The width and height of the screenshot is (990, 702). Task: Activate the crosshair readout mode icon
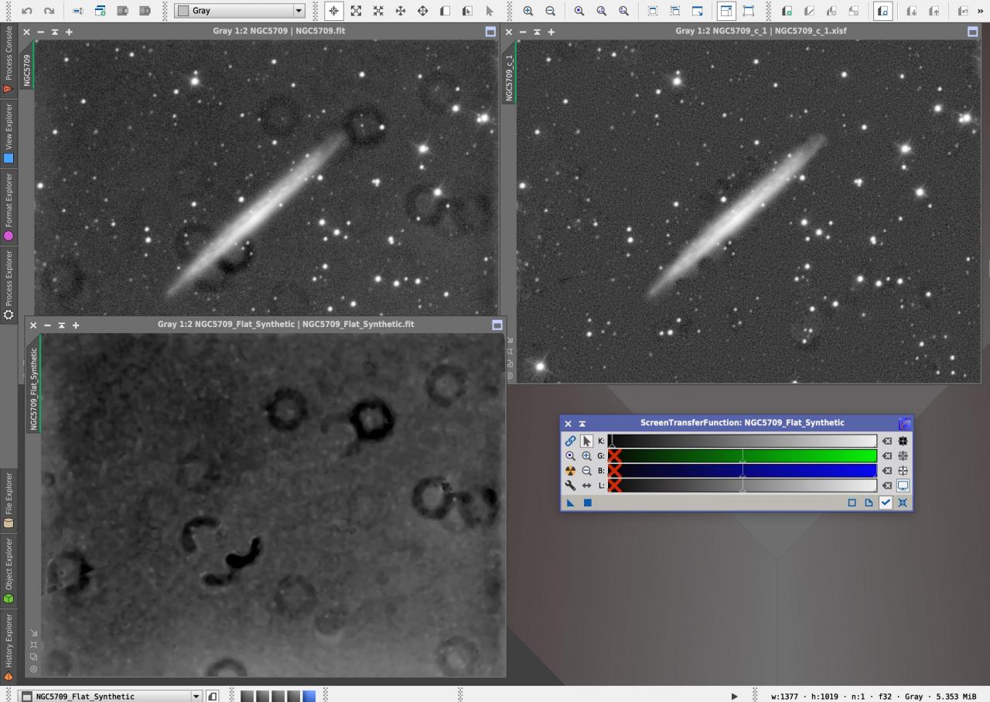pyautogui.click(x=333, y=11)
